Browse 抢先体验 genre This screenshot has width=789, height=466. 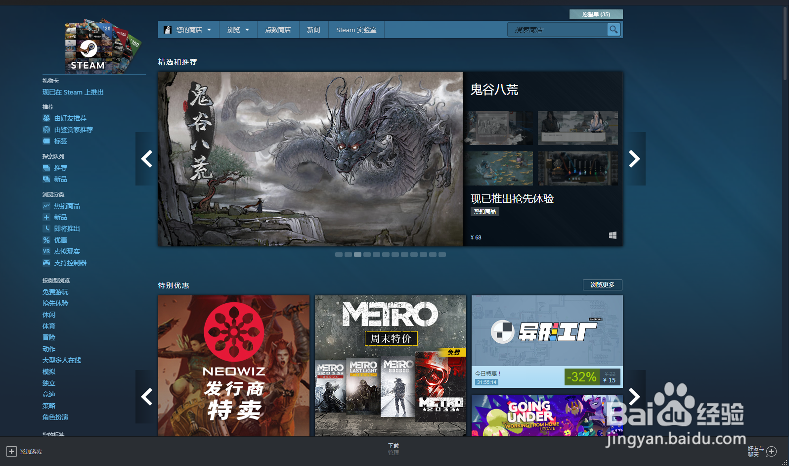(55, 303)
